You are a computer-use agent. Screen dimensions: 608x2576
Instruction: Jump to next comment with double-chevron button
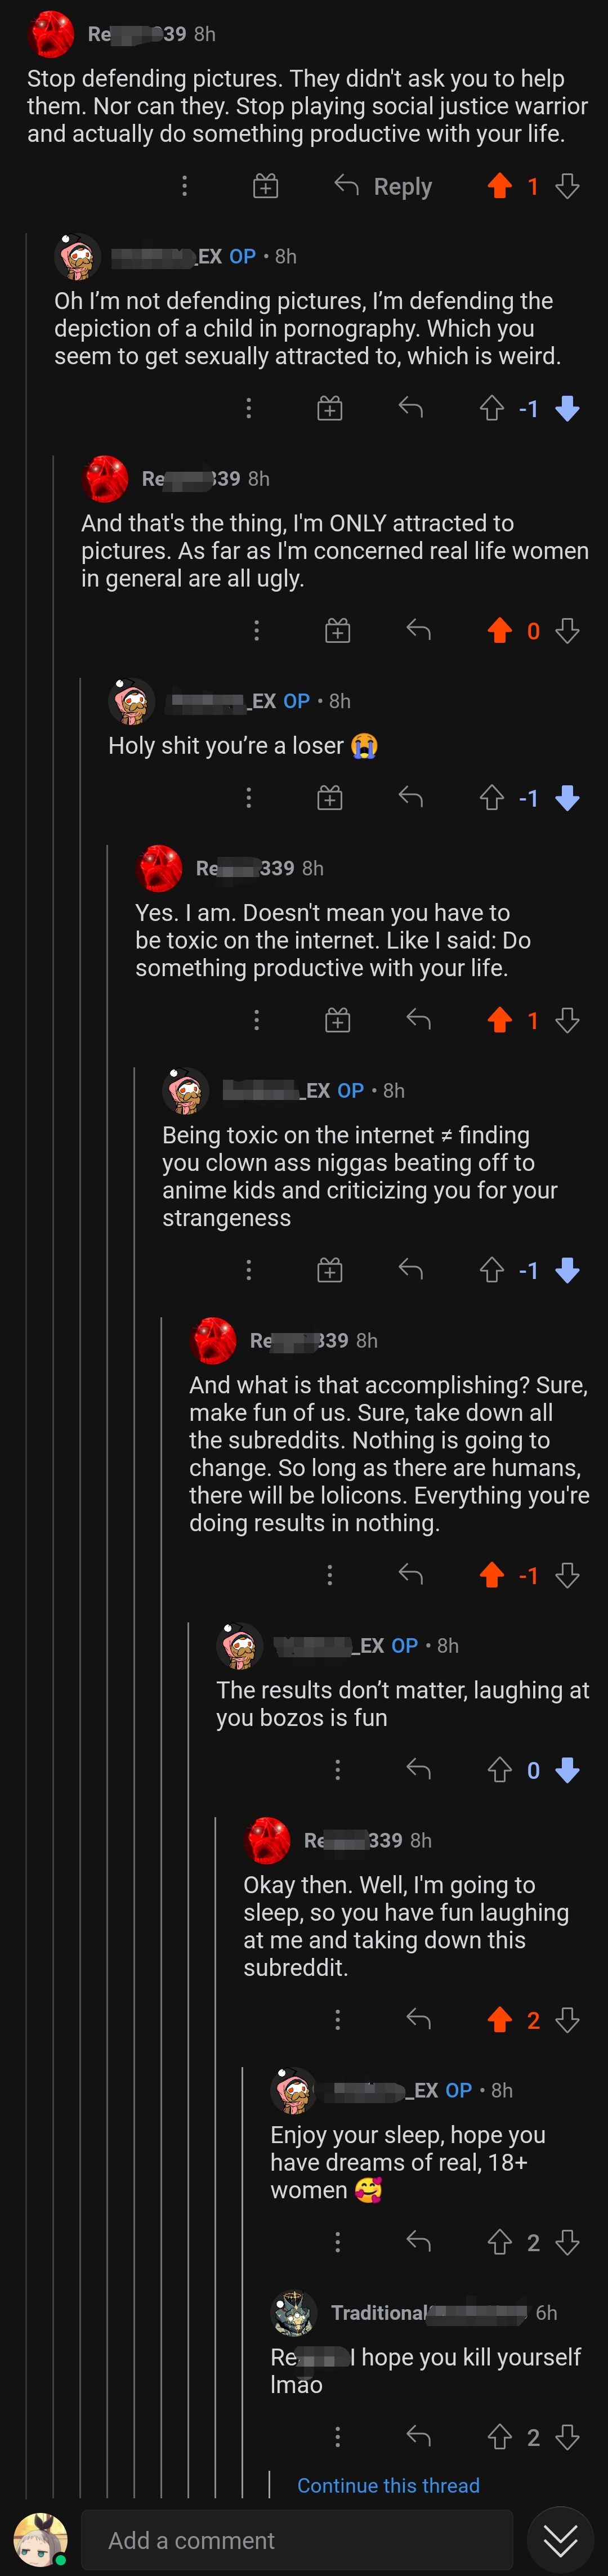coord(560,2539)
